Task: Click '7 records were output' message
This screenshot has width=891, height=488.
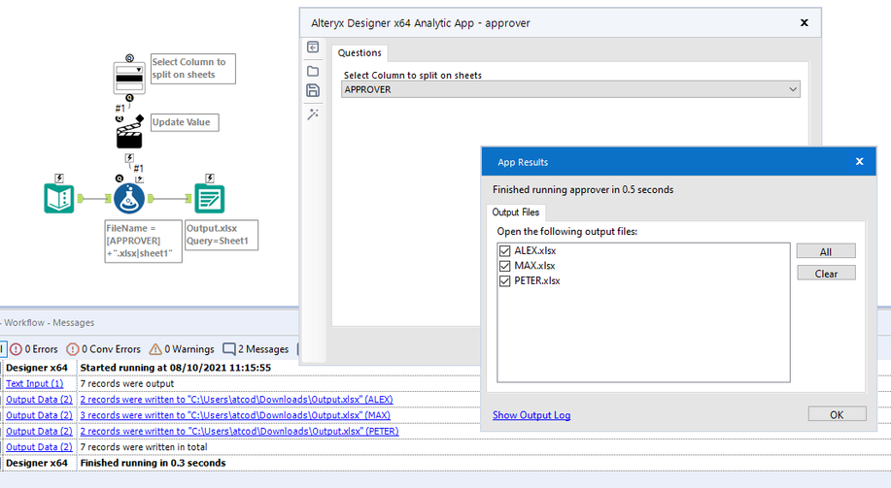Action: tap(126, 383)
